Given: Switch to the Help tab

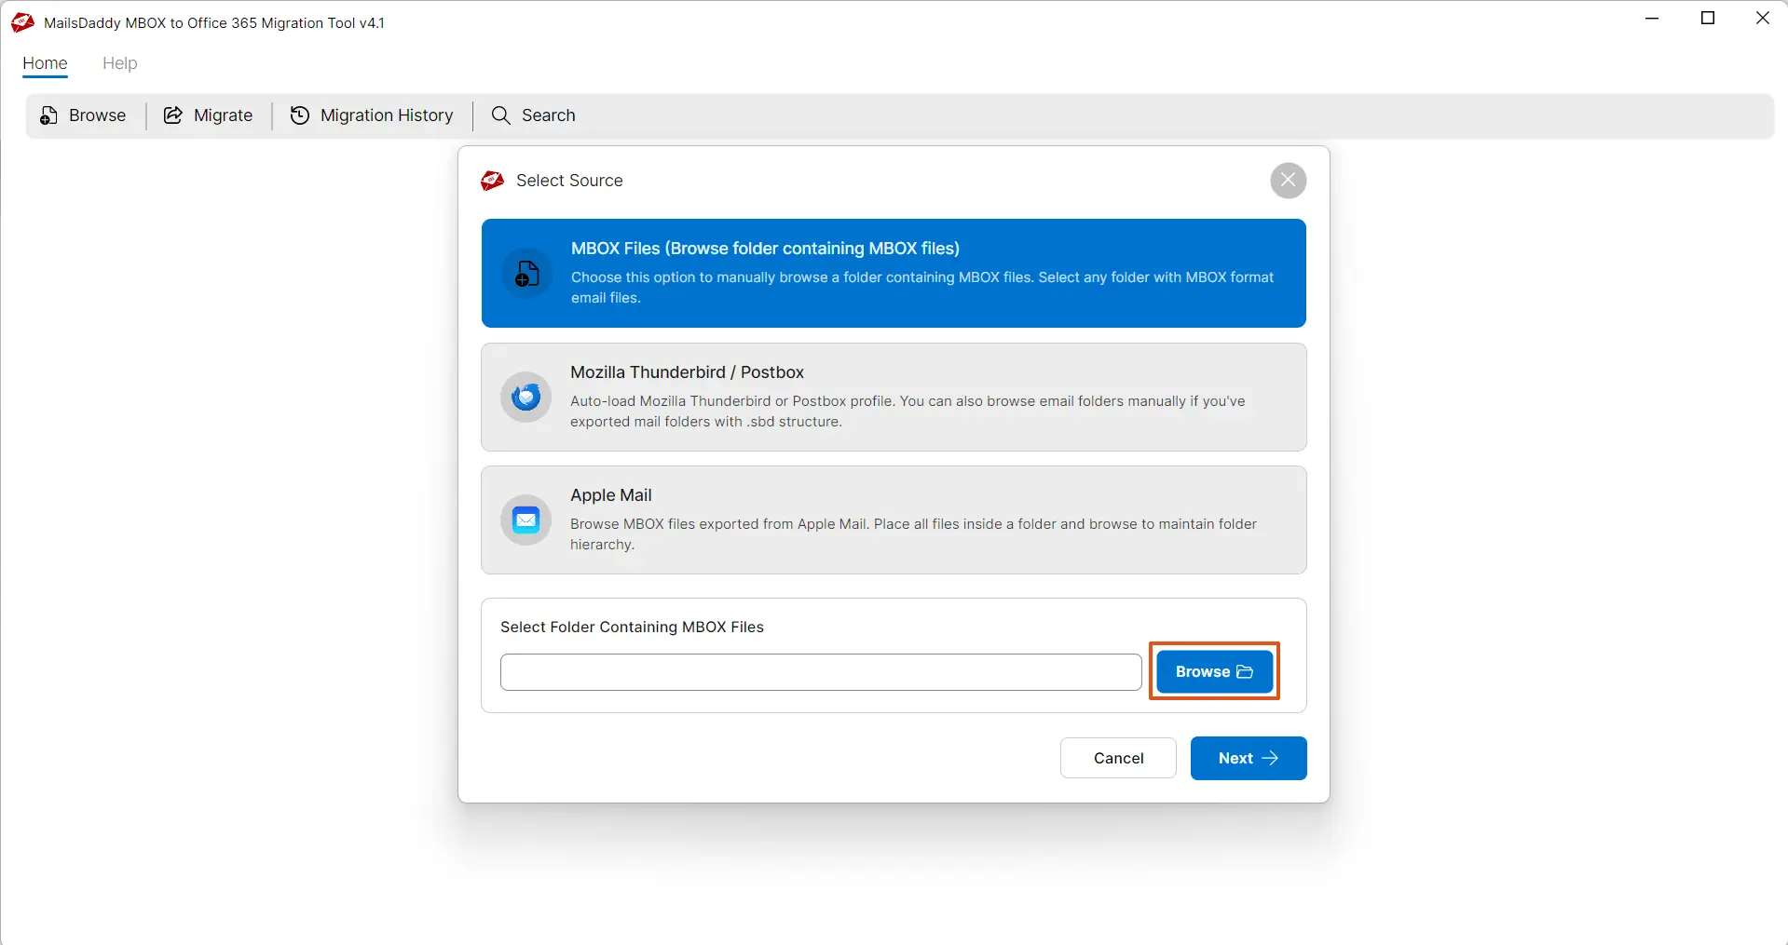Looking at the screenshot, I should (119, 63).
